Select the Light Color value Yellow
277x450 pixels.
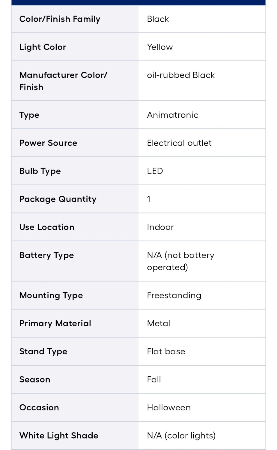pos(160,47)
